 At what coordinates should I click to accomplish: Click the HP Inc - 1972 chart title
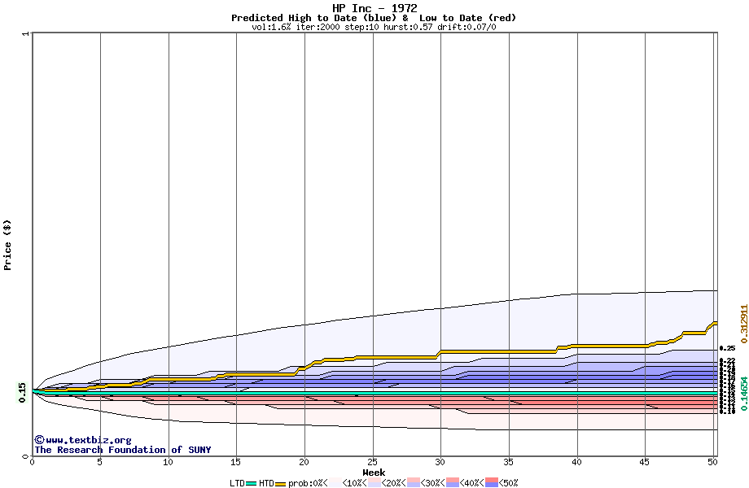point(374,8)
